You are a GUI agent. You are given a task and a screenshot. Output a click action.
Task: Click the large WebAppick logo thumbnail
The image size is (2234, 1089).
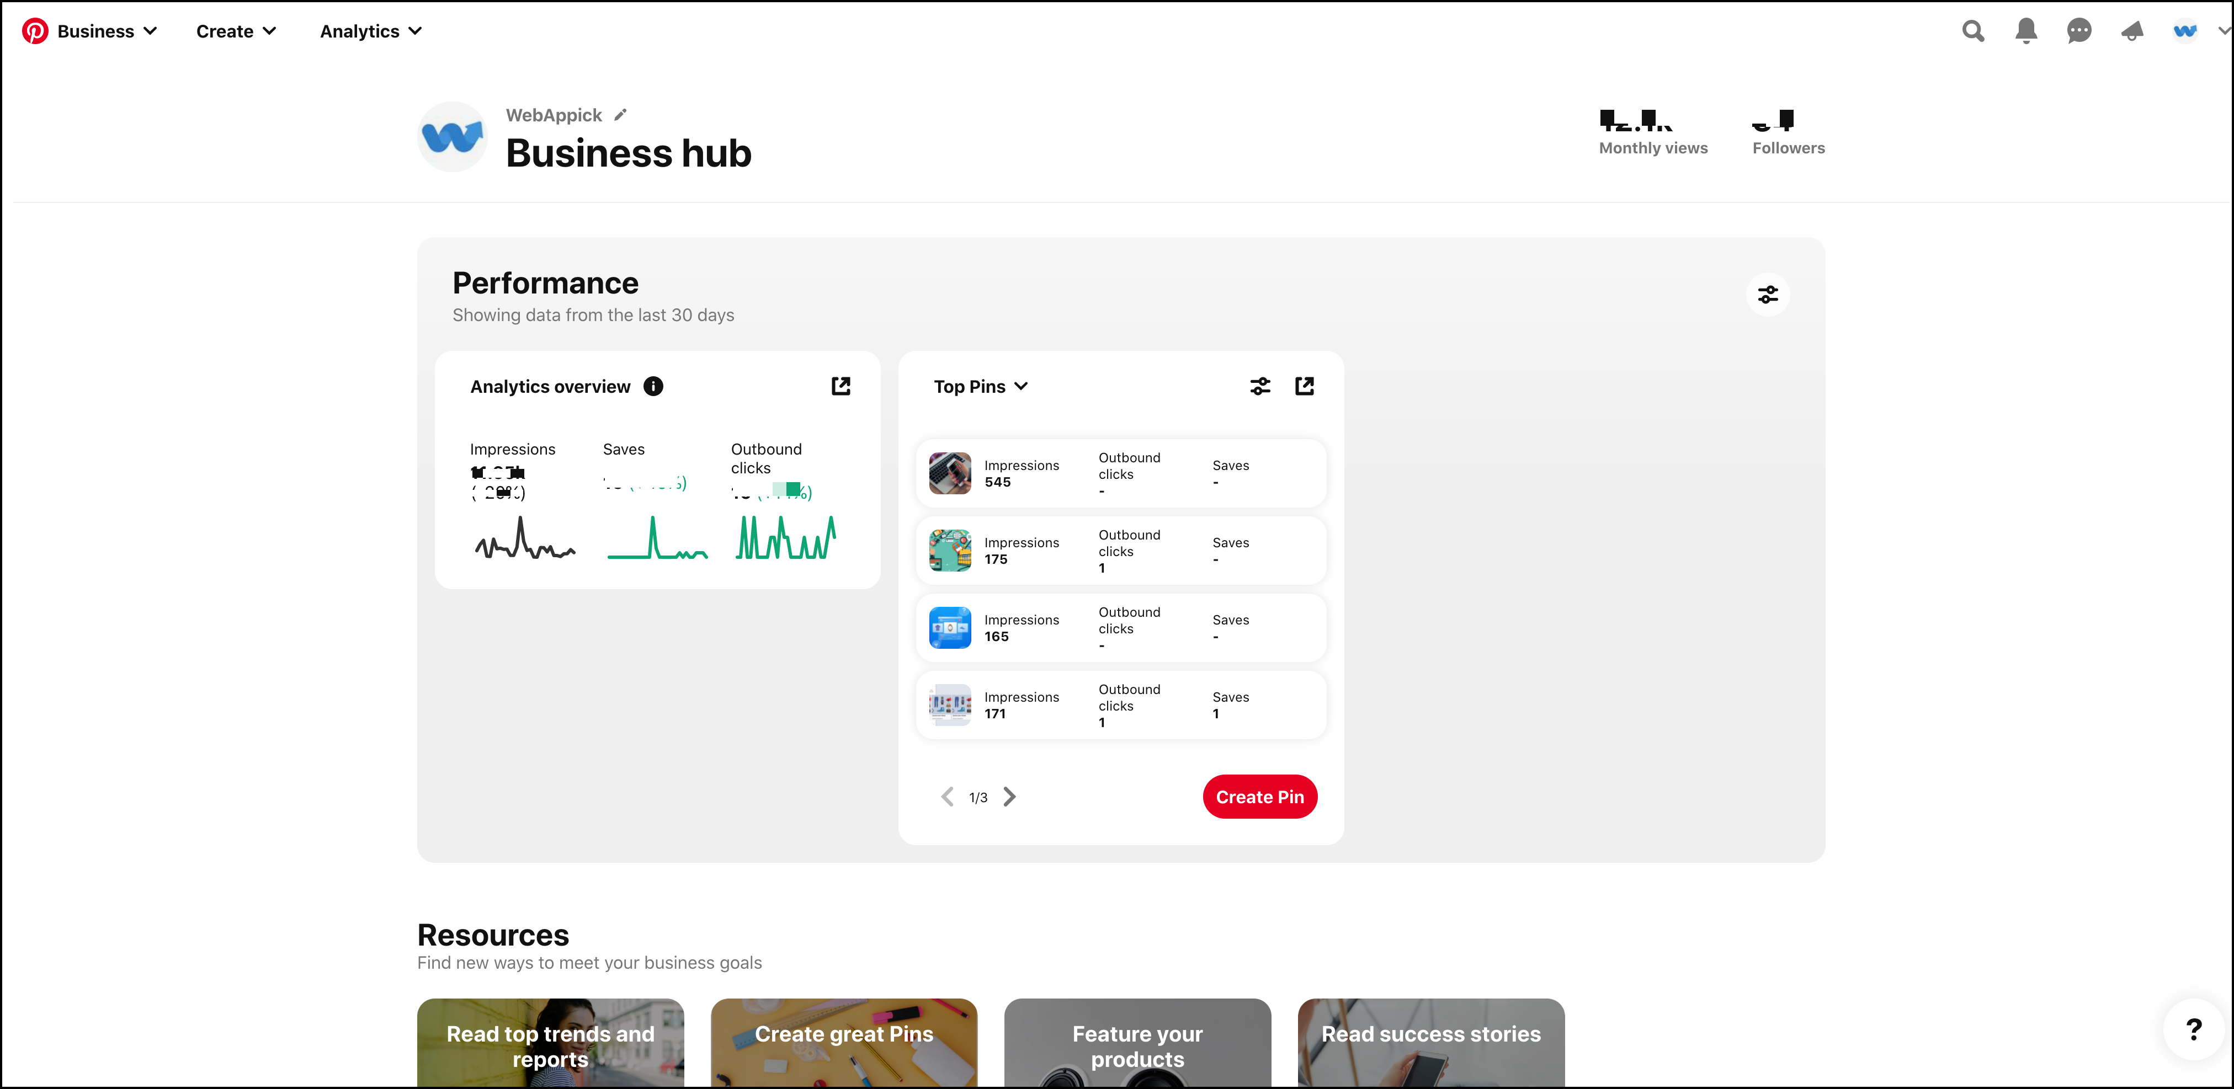tap(452, 137)
